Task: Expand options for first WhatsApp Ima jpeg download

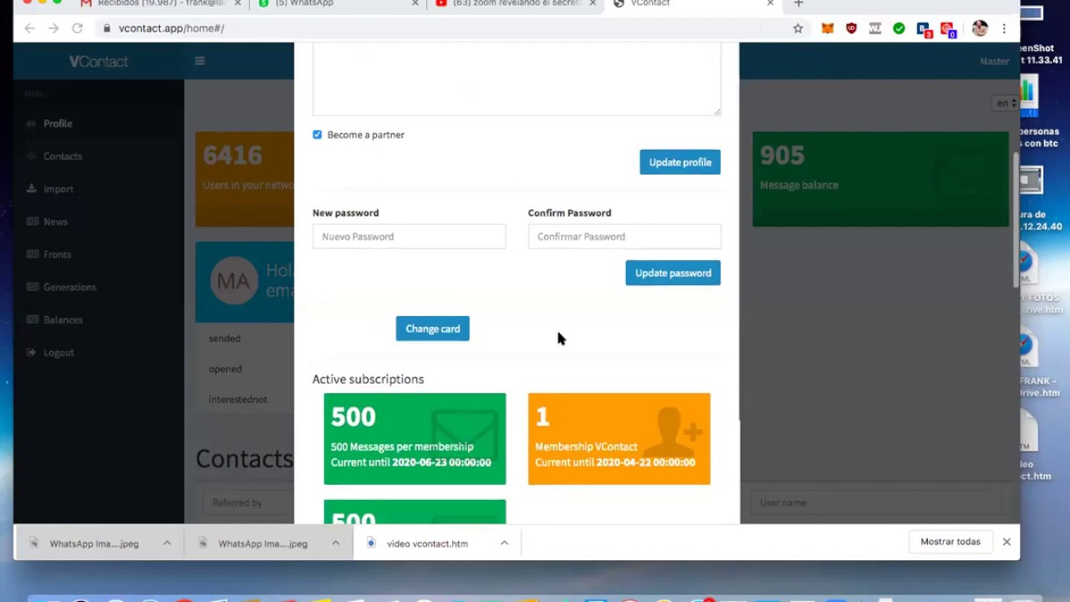Action: pyautogui.click(x=167, y=543)
